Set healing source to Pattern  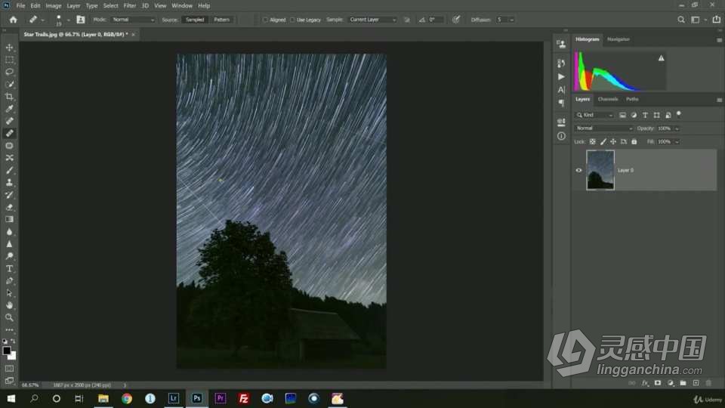(x=221, y=20)
